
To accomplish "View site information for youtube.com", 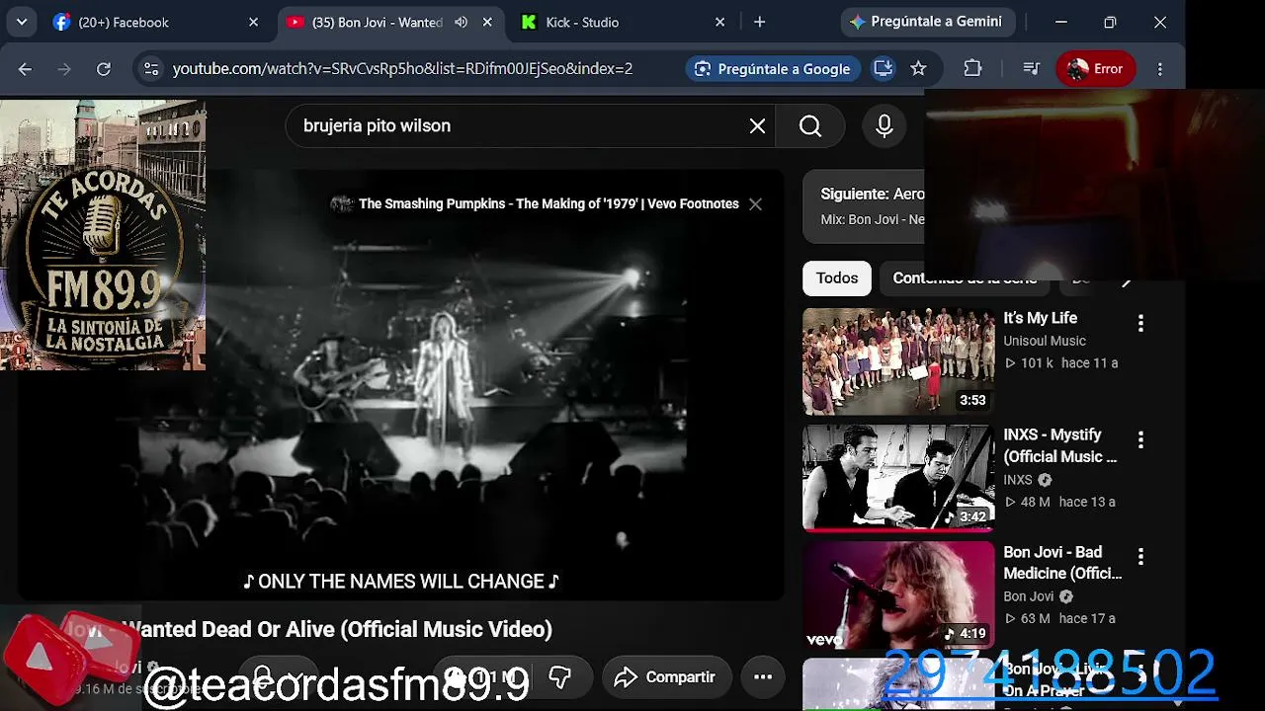I will (151, 69).
